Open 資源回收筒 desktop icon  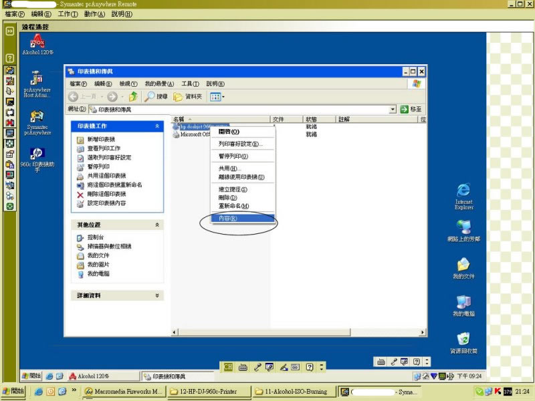463,343
